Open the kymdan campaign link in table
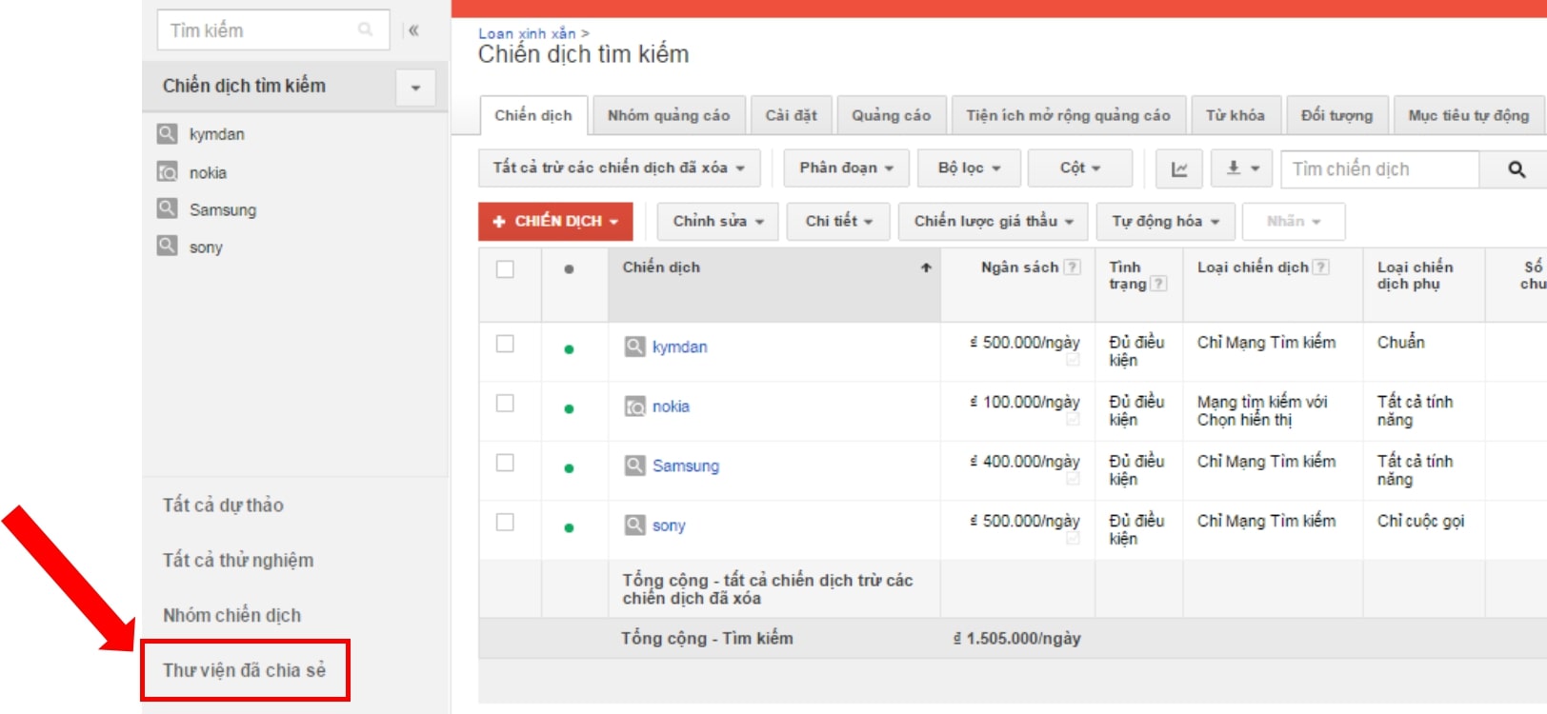The width and height of the screenshot is (1547, 714). pos(680,347)
